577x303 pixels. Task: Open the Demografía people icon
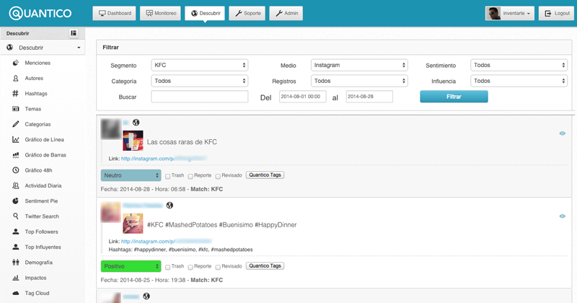click(x=15, y=263)
